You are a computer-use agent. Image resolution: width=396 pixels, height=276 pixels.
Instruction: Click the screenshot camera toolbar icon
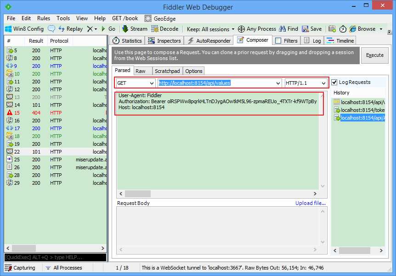[x=332, y=29]
